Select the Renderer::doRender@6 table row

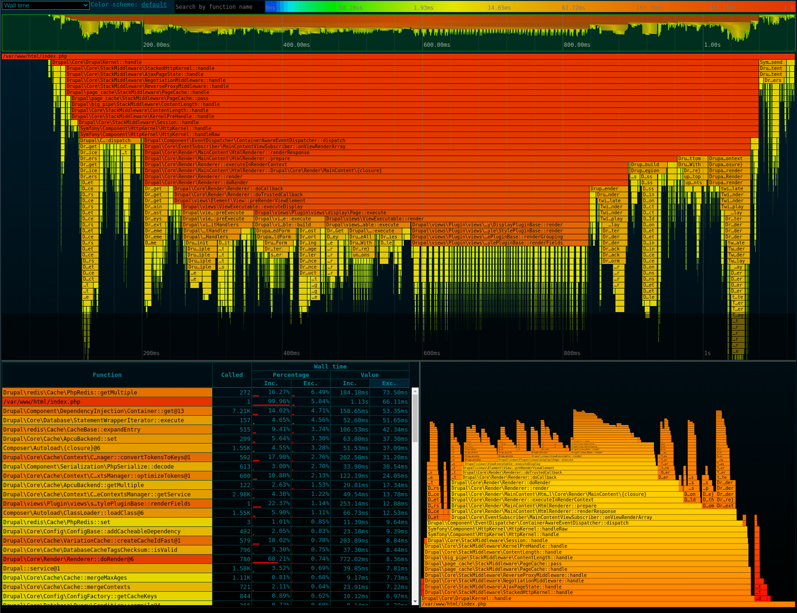pyautogui.click(x=107, y=559)
